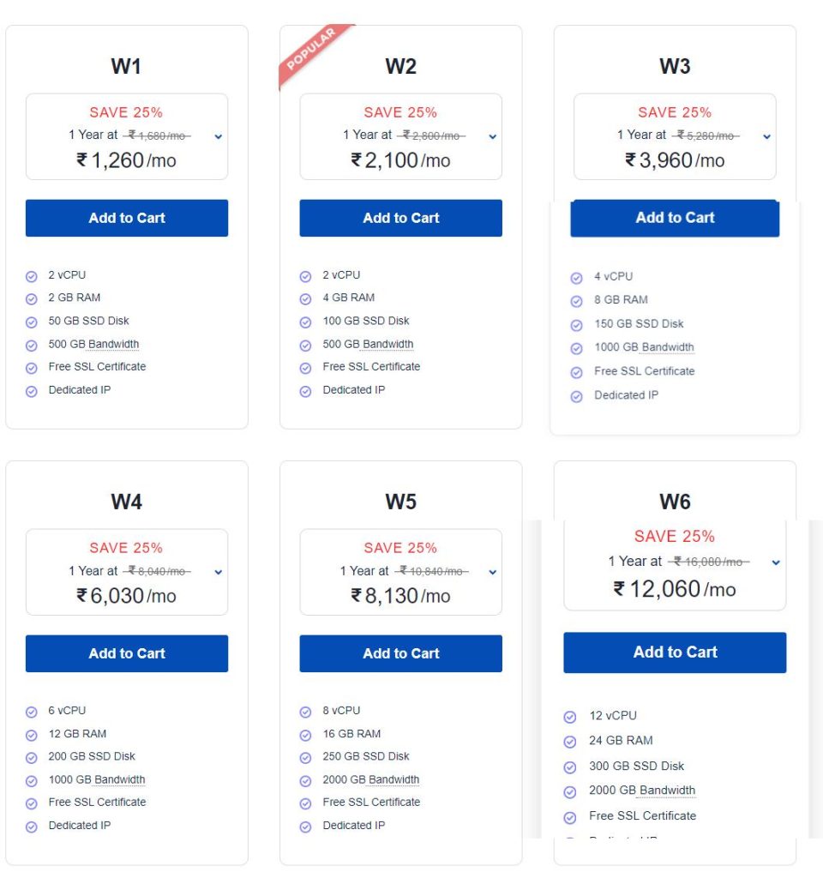Open the W6 pricing term chevron

coord(776,562)
